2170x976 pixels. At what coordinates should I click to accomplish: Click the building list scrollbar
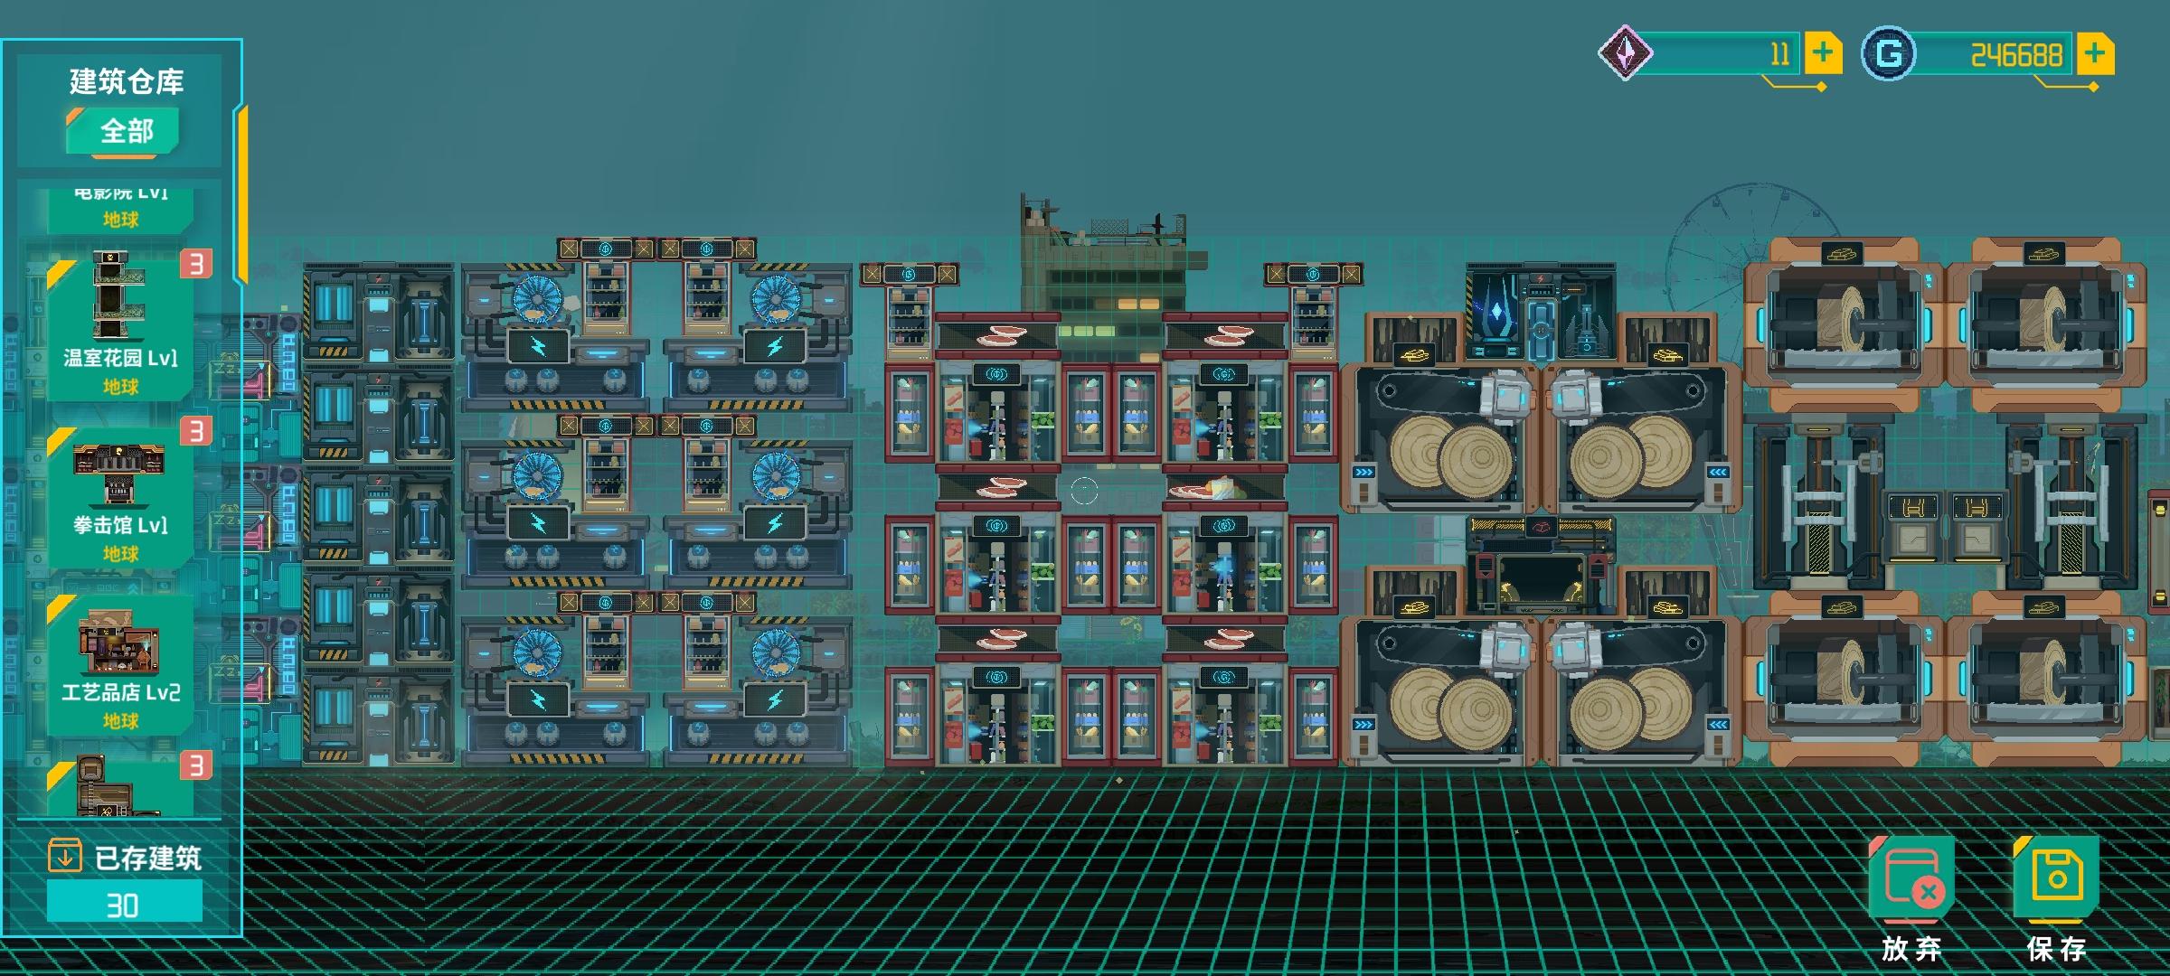pos(241,194)
